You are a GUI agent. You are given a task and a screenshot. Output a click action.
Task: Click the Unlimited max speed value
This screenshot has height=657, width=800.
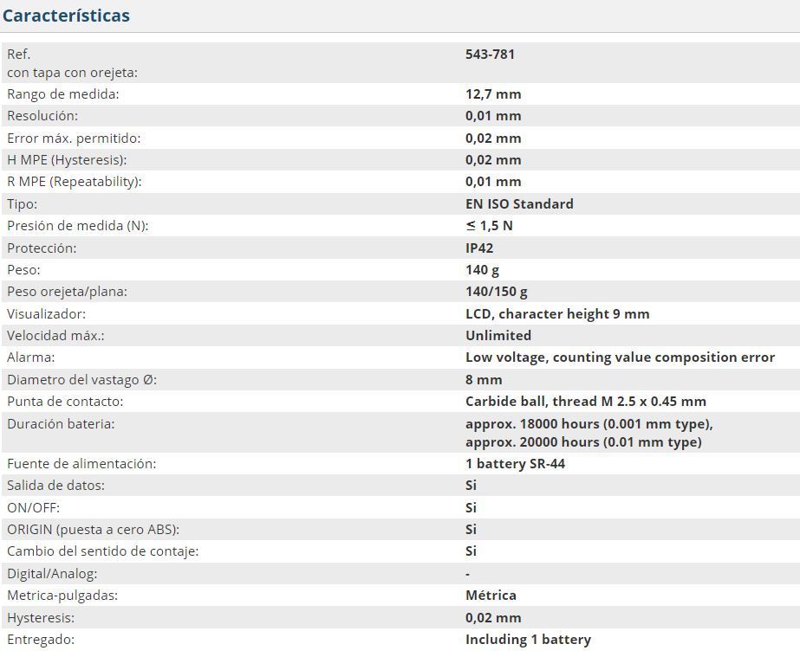click(x=498, y=335)
